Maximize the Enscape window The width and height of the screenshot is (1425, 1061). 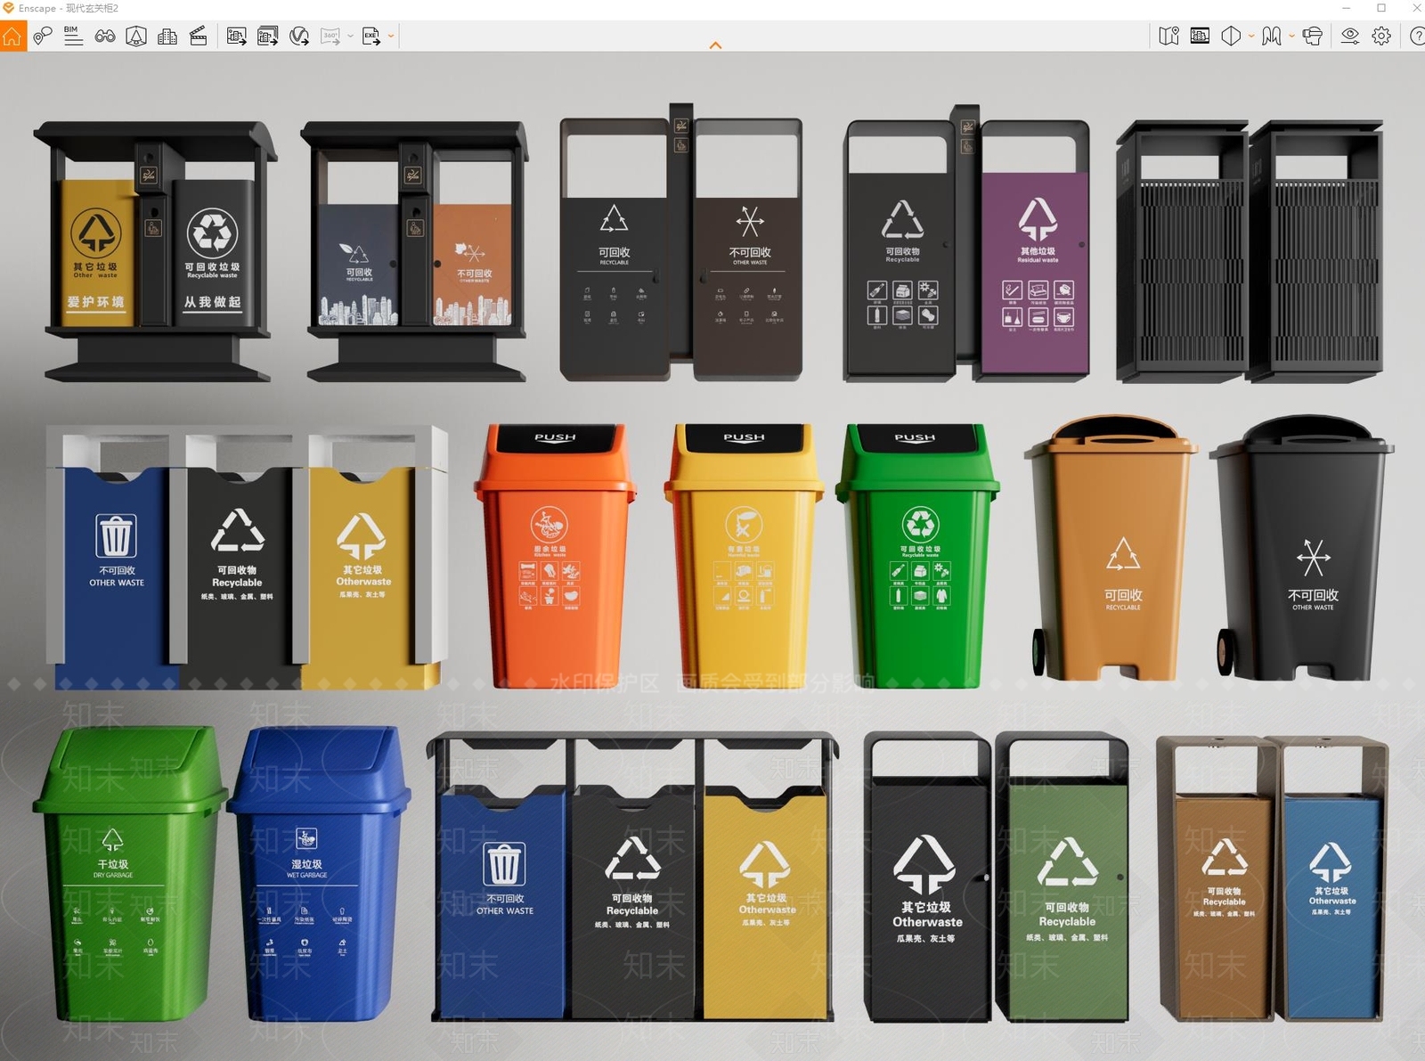(x=1381, y=8)
